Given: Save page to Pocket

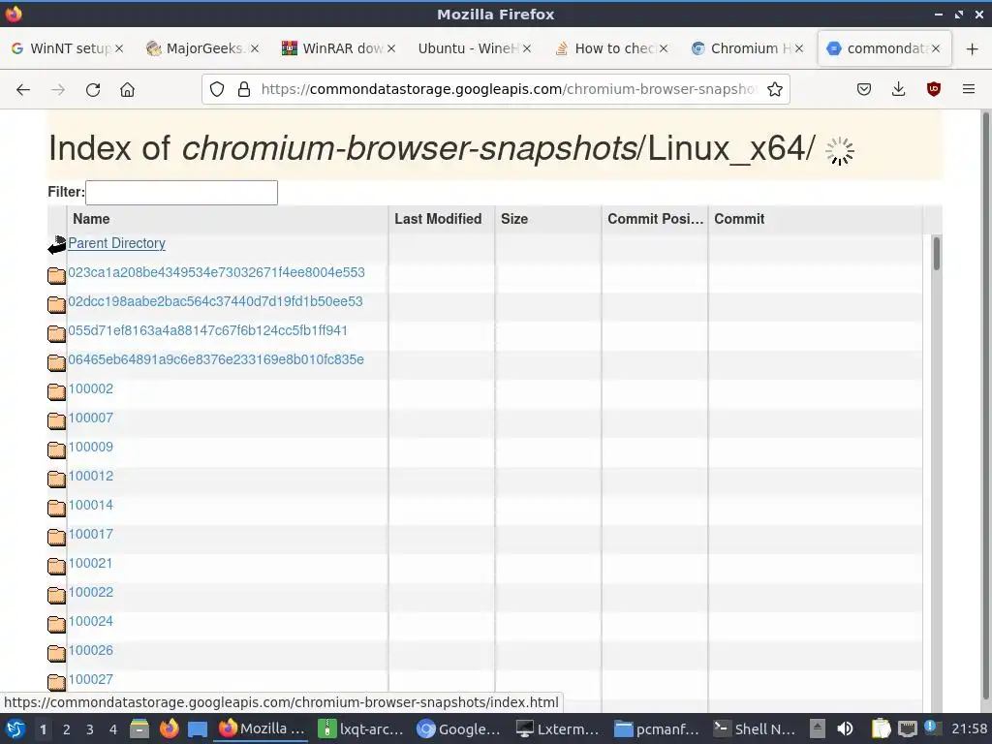Looking at the screenshot, I should [863, 89].
